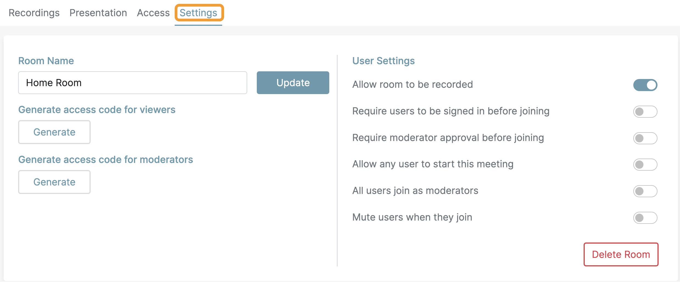Disable allowing the room to be recorded
Viewport: 680px width, 282px height.
pos(645,85)
